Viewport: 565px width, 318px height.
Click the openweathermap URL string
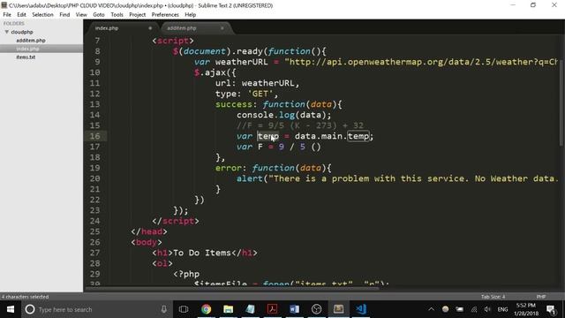(x=421, y=62)
